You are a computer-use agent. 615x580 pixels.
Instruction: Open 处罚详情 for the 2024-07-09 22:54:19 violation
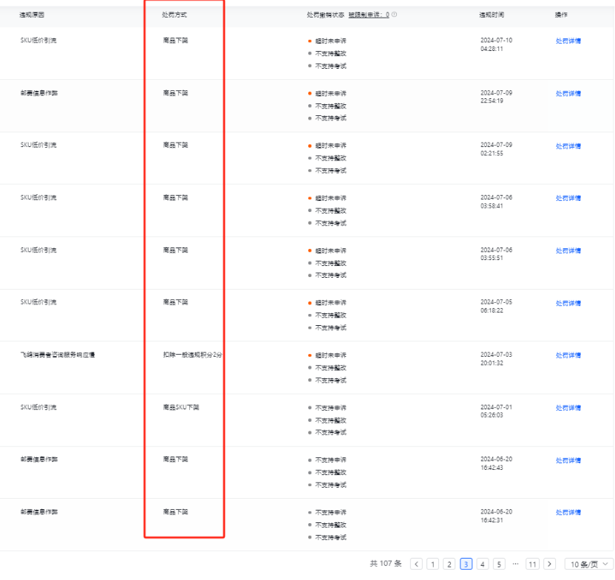tap(568, 94)
